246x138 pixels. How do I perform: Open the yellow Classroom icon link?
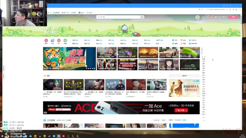tap(183, 44)
